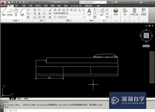
Task: Expand the Draw (绘图) panel arrow
Action: (19, 21)
